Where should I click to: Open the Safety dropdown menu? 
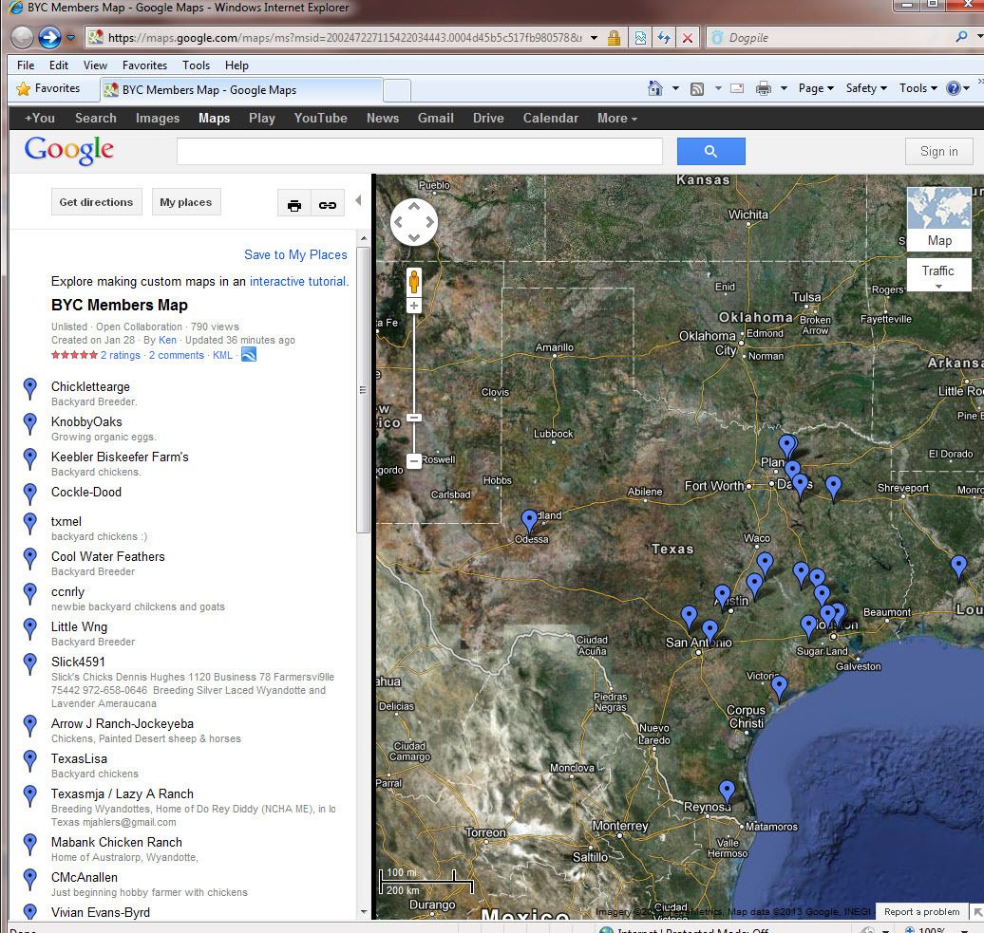[865, 88]
